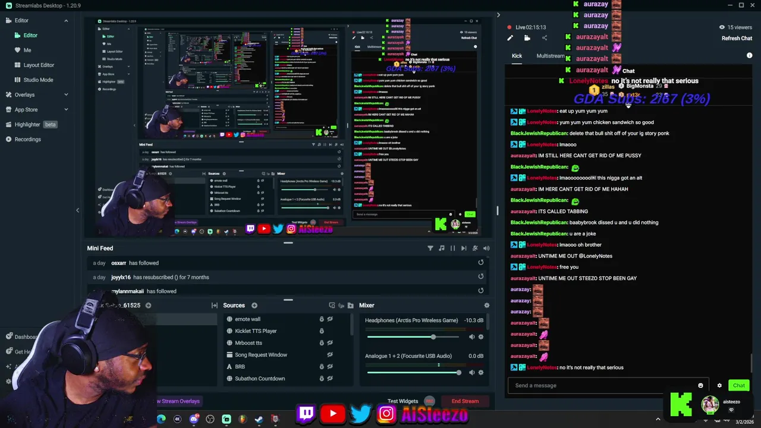Click Test Widgets

point(402,401)
